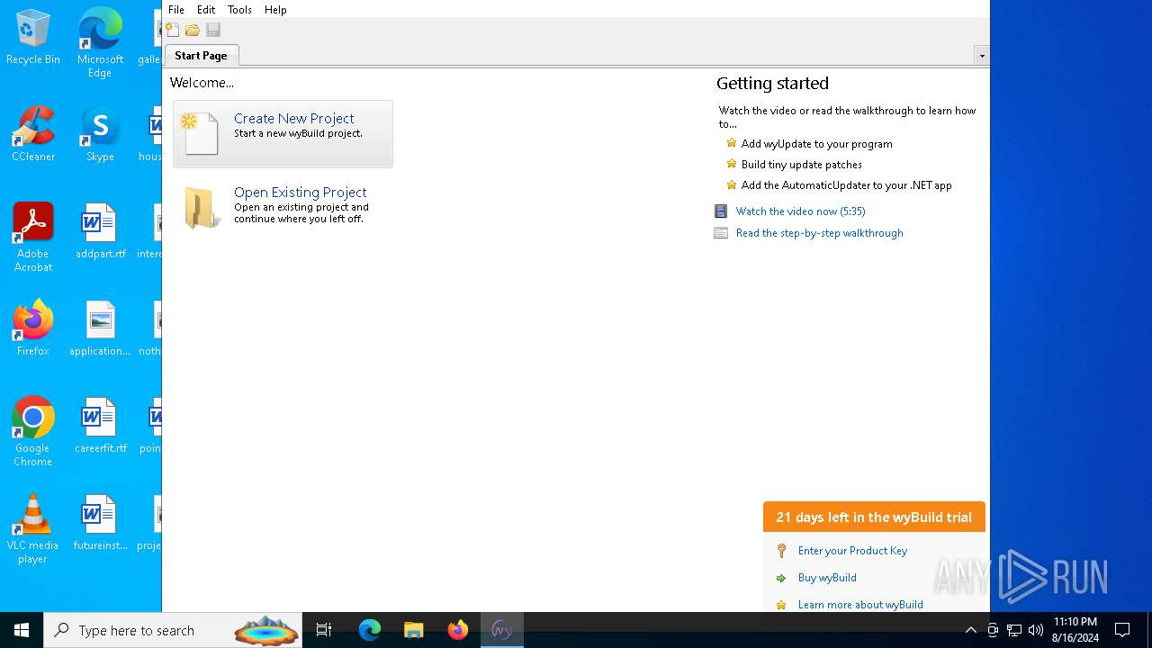The width and height of the screenshot is (1152, 648).
Task: Open the Tools menu
Action: point(239,10)
